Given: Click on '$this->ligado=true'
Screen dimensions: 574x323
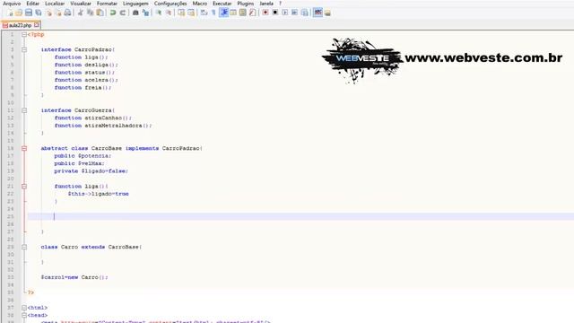Looking at the screenshot, I should pyautogui.click(x=98, y=194).
